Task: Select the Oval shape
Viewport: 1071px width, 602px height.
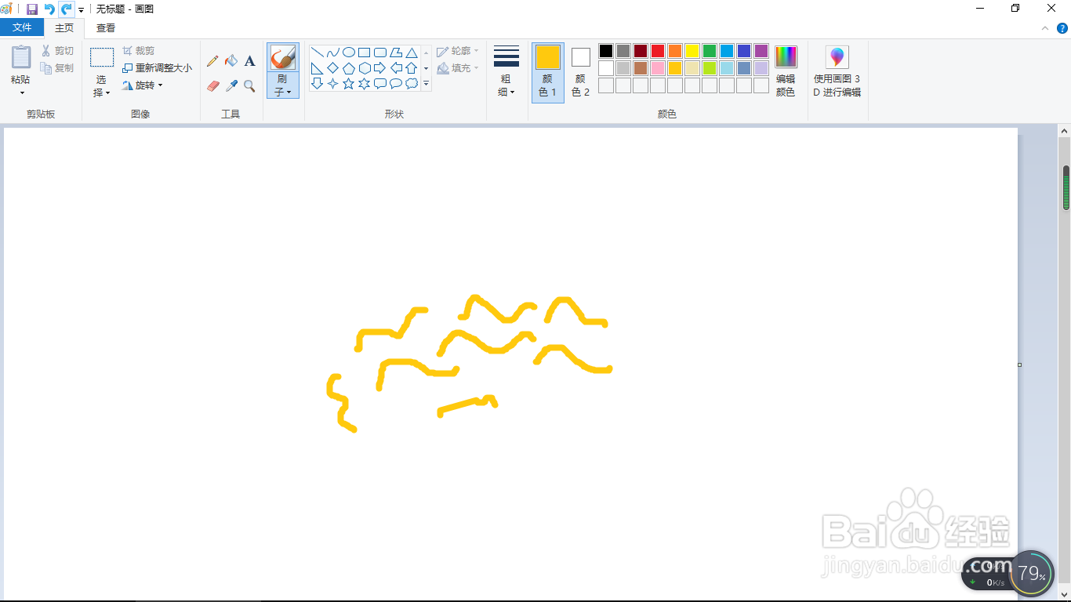Action: tap(349, 53)
